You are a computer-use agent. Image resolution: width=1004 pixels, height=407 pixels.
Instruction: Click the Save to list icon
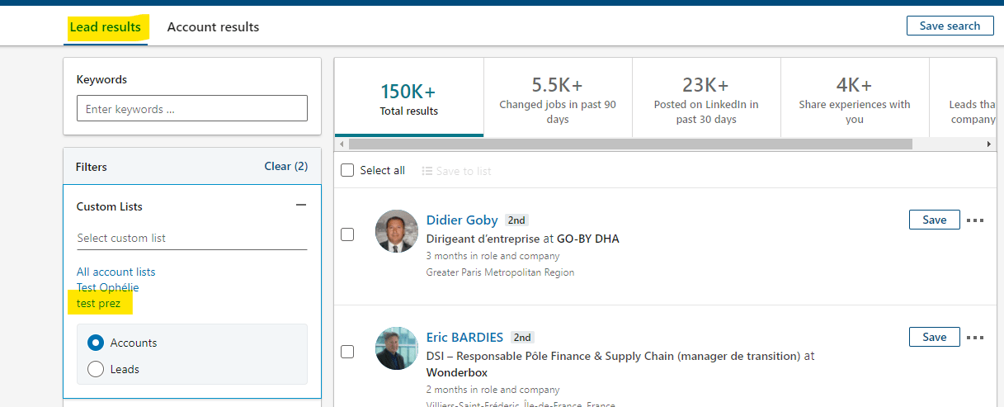(x=427, y=171)
